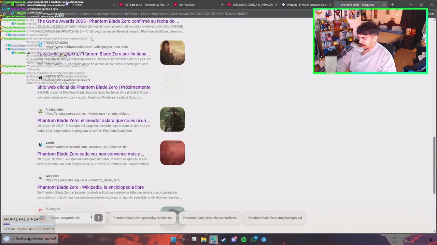437x245 pixels.
Task: Click the Areajugones site favicon
Action: [40, 111]
